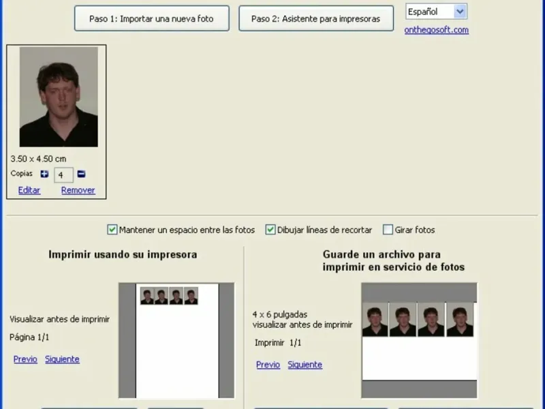Click Siguiente under Página 1/1
The height and width of the screenshot is (409, 545).
62,359
